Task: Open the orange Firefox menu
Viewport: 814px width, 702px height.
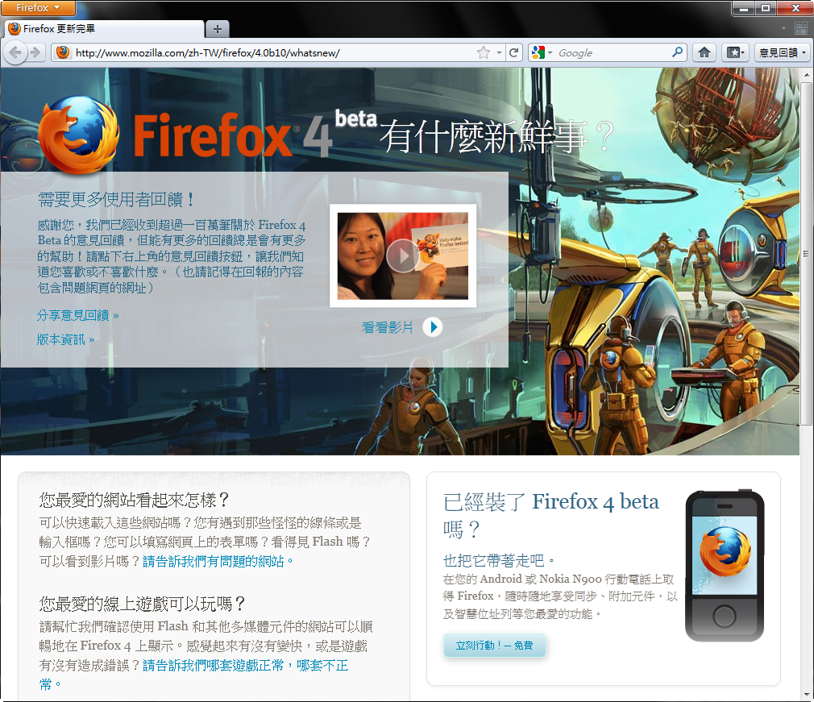Action: click(38, 8)
